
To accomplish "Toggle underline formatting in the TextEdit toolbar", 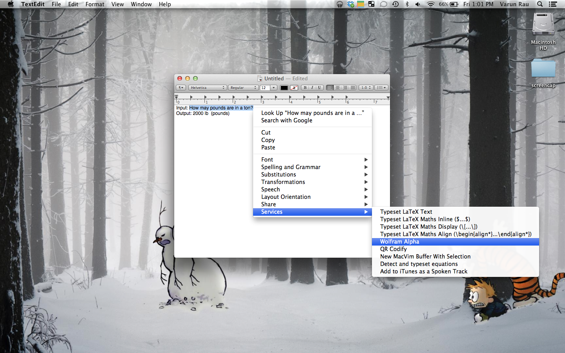I will coord(319,88).
